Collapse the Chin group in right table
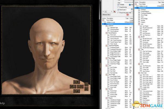Viewport: 164px width, 109px height. [x=139, y=49]
